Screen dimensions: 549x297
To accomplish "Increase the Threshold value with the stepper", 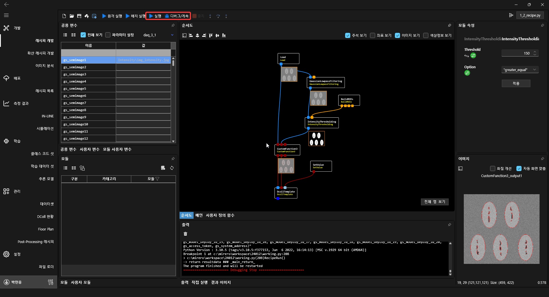I will [x=535, y=52].
